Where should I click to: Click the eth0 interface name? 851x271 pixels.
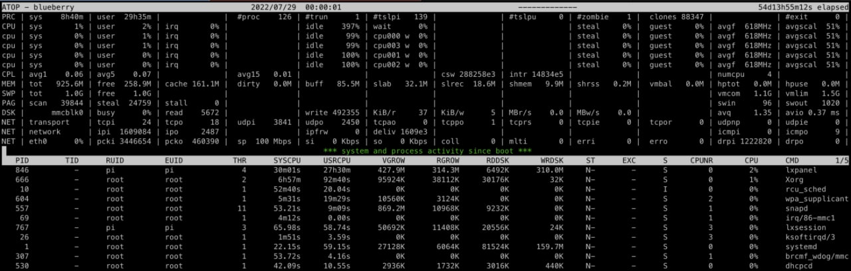point(39,141)
